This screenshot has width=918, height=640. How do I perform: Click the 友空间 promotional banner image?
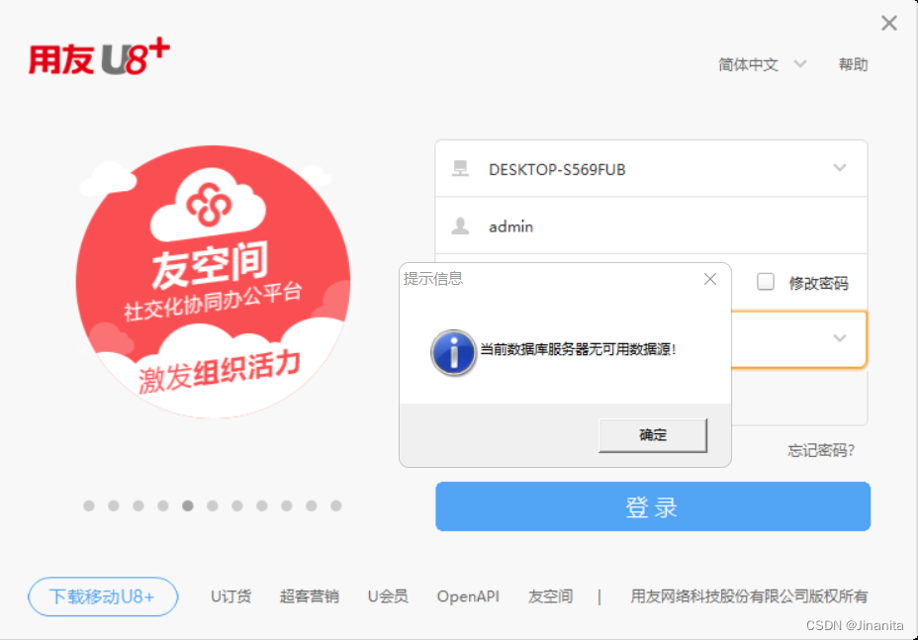point(213,282)
